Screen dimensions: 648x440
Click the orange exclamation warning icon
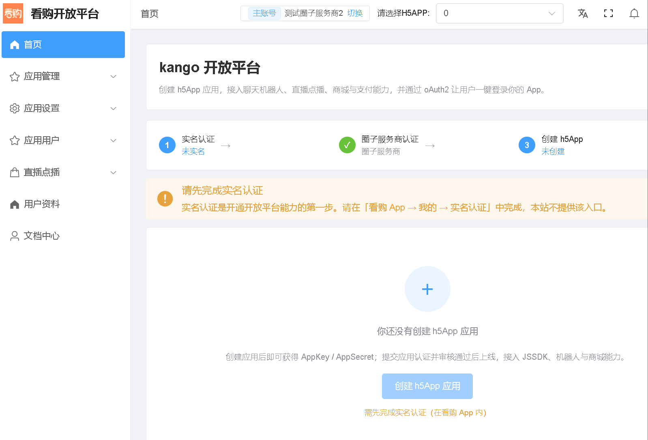coord(165,199)
